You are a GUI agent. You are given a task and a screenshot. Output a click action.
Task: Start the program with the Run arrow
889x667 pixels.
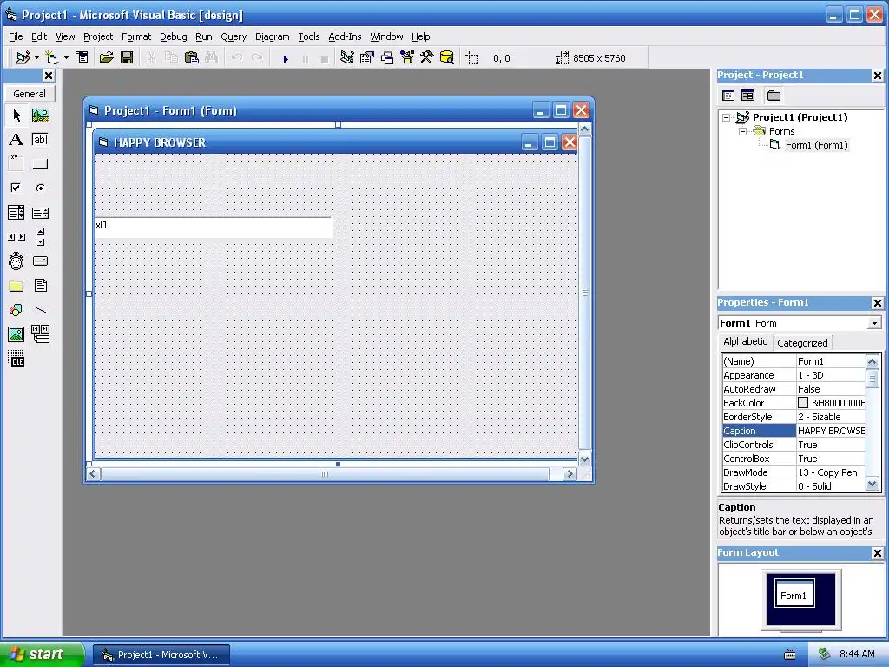pos(285,58)
